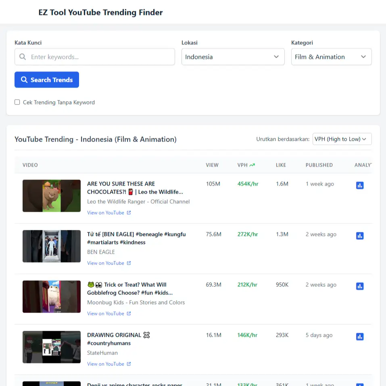Screen dimensions: 386x386
Task: Click the VPH trending arrow column header
Action: [x=246, y=165]
